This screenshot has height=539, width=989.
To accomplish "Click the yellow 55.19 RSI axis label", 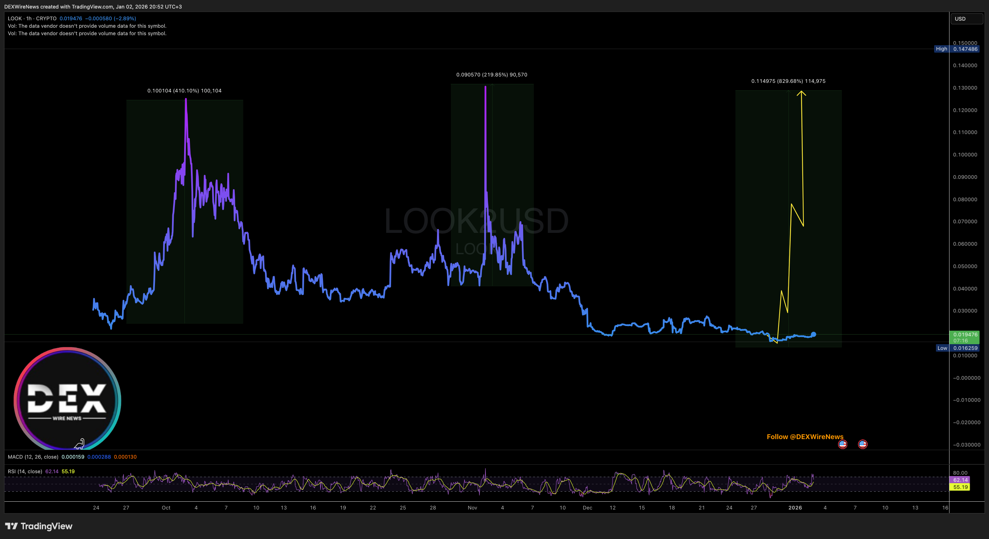I will click(960, 487).
